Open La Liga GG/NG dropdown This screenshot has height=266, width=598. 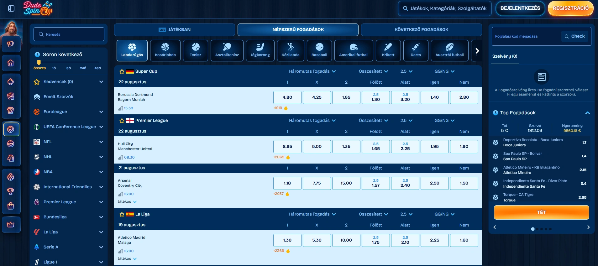click(x=444, y=214)
